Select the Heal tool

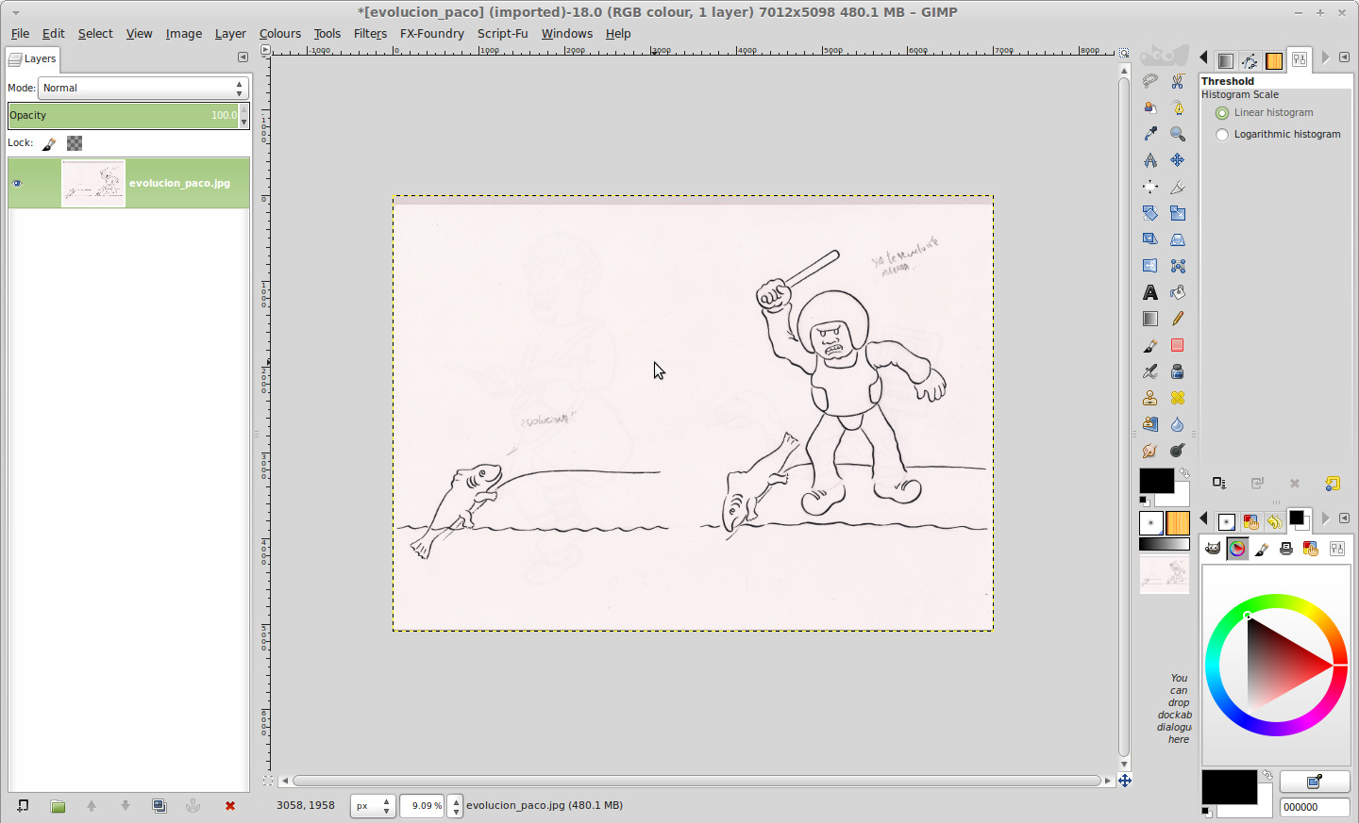pos(1178,398)
